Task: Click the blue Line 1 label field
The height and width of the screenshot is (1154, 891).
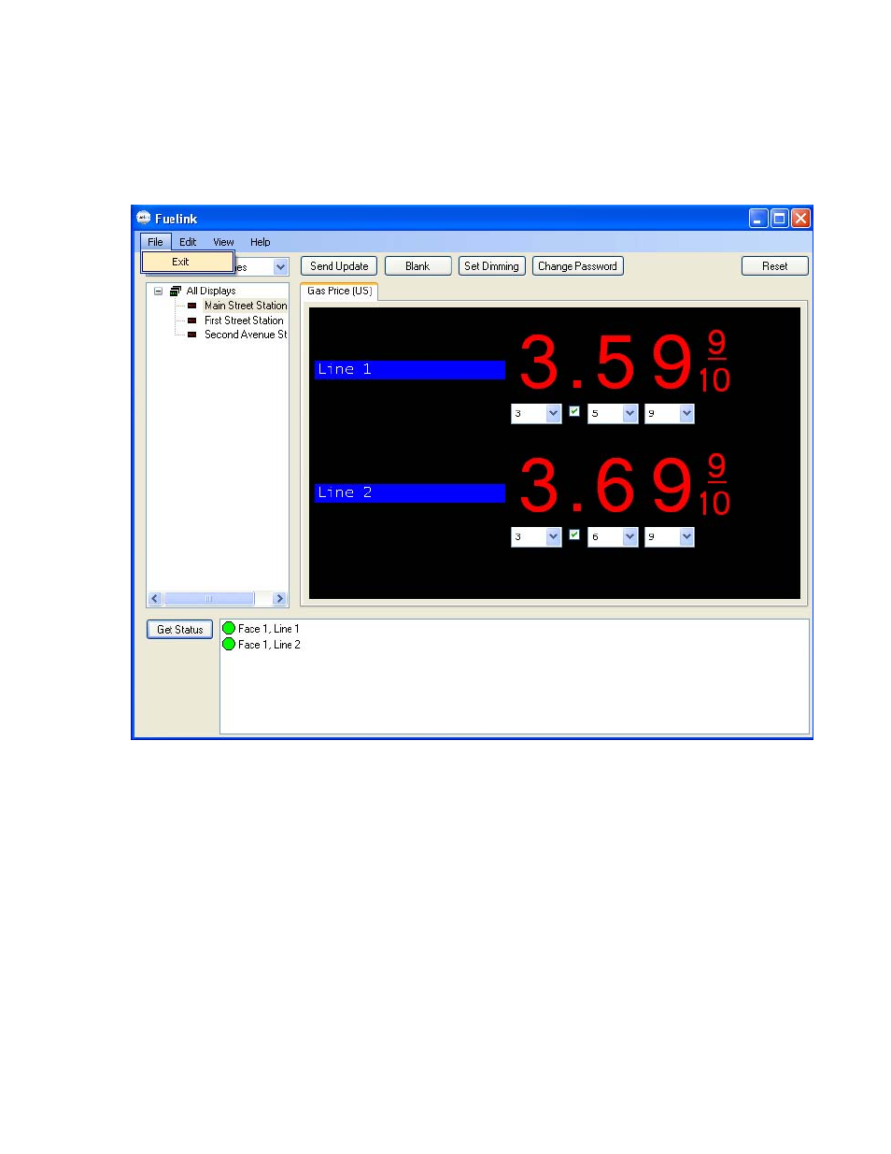Action: click(x=410, y=370)
